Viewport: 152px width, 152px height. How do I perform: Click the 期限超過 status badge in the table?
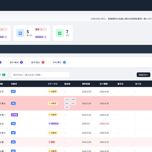[x=54, y=123]
